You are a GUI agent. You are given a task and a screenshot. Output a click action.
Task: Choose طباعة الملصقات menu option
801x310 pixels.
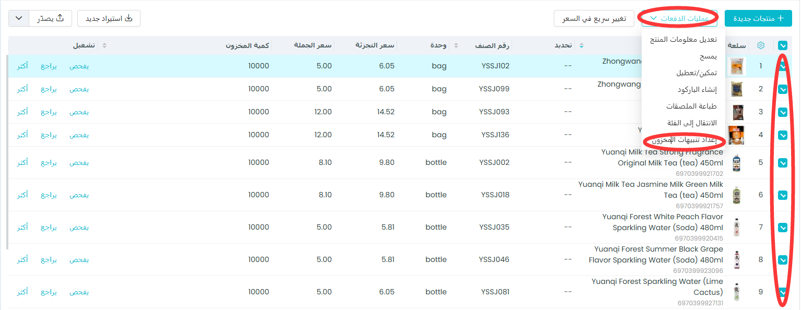coord(691,106)
